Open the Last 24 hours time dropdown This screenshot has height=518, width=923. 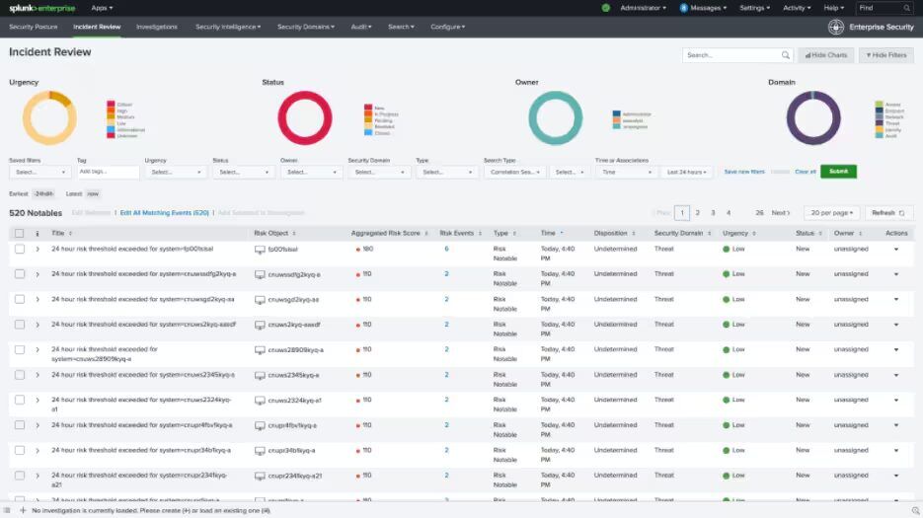coord(686,172)
